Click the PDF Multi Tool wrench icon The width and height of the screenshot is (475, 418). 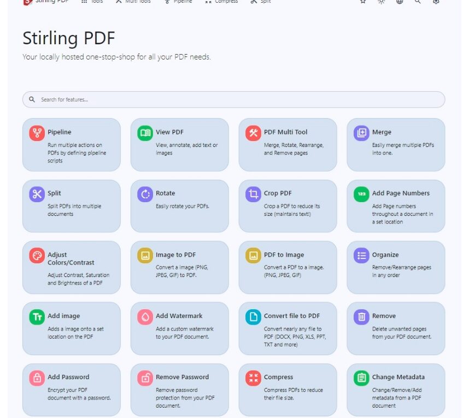click(x=253, y=133)
